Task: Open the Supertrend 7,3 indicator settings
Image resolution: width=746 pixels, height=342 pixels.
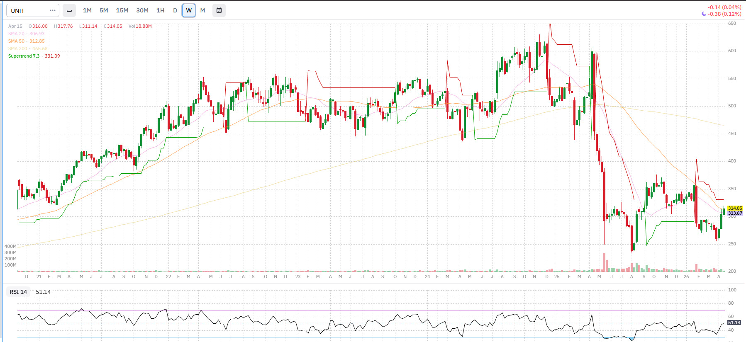Action: coord(24,56)
